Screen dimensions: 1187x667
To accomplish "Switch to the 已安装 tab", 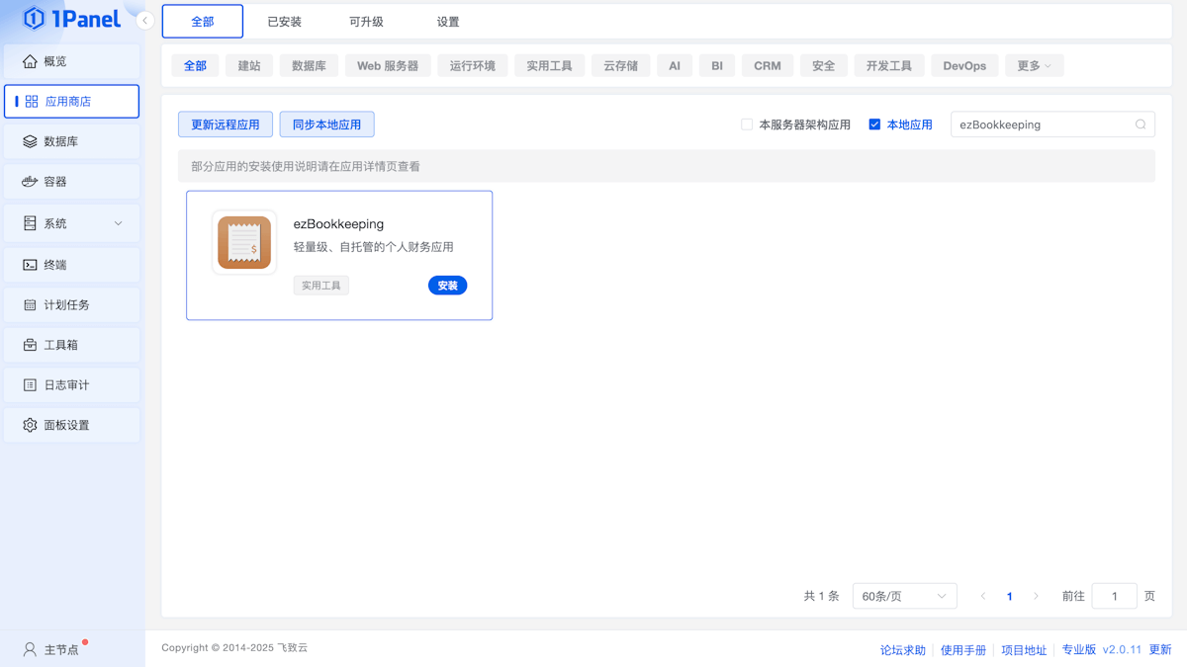I will (x=284, y=22).
